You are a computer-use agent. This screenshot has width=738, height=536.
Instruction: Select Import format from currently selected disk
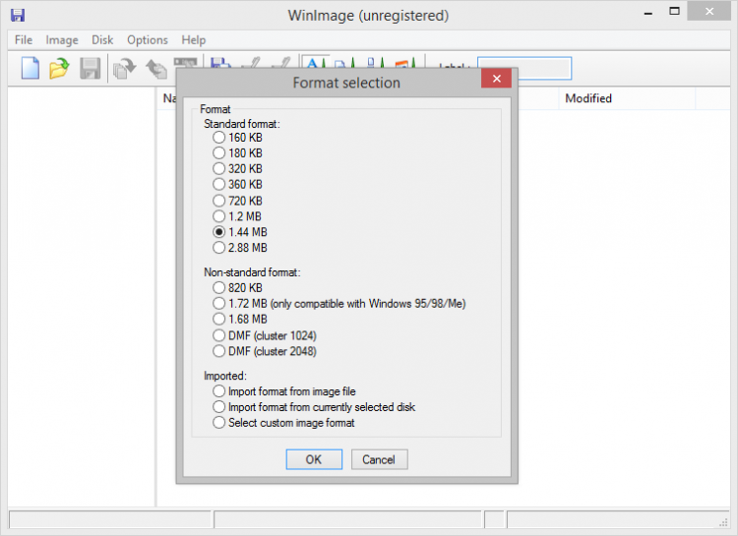tap(314, 406)
